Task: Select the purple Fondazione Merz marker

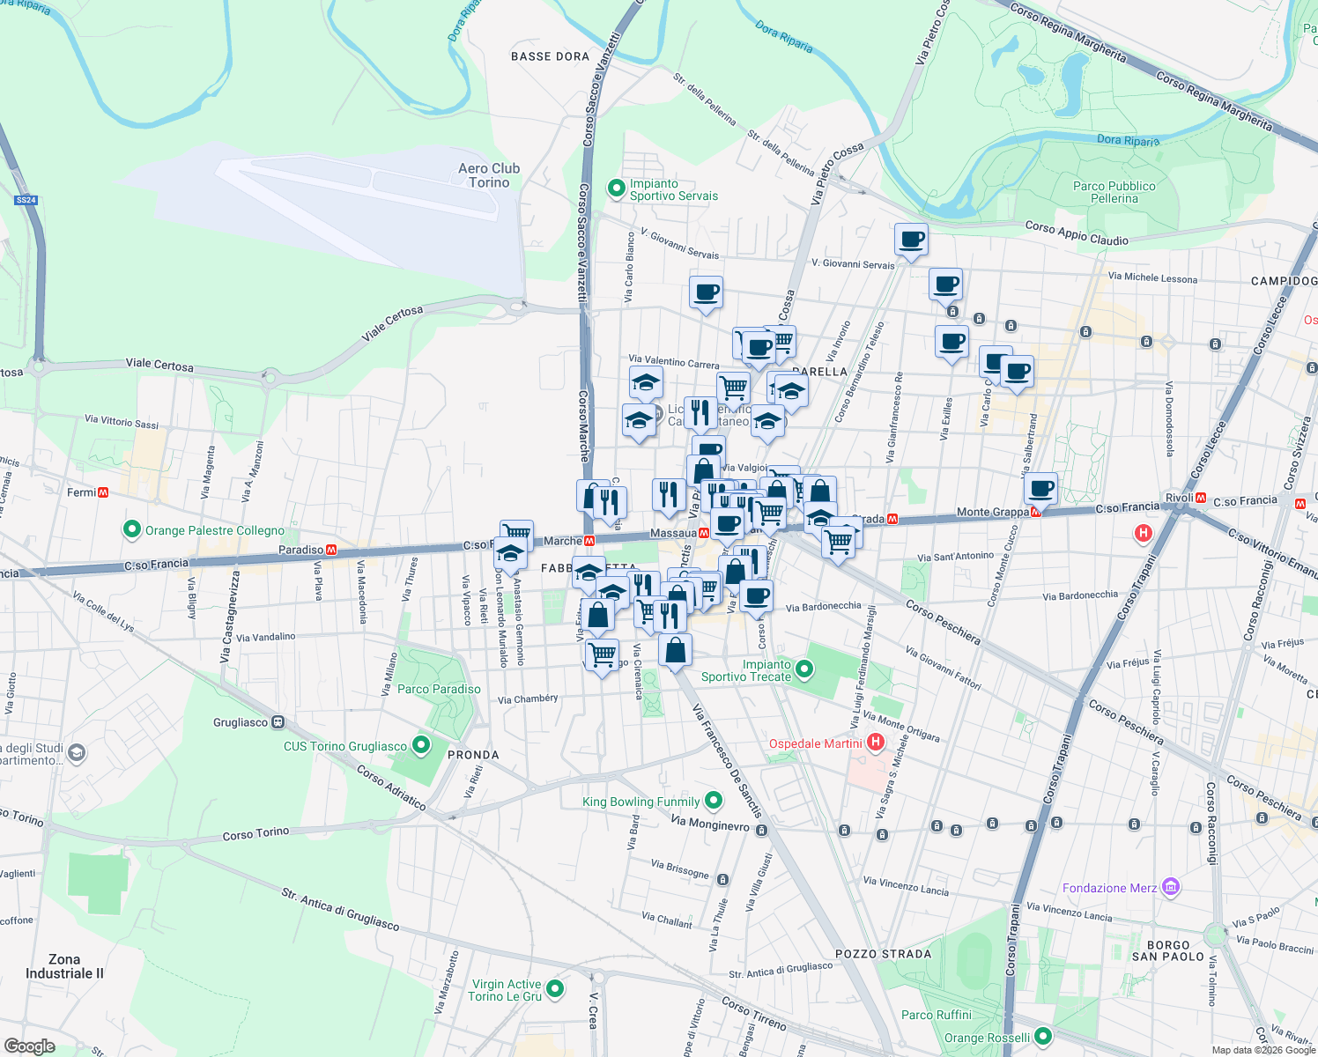Action: pos(1171,888)
